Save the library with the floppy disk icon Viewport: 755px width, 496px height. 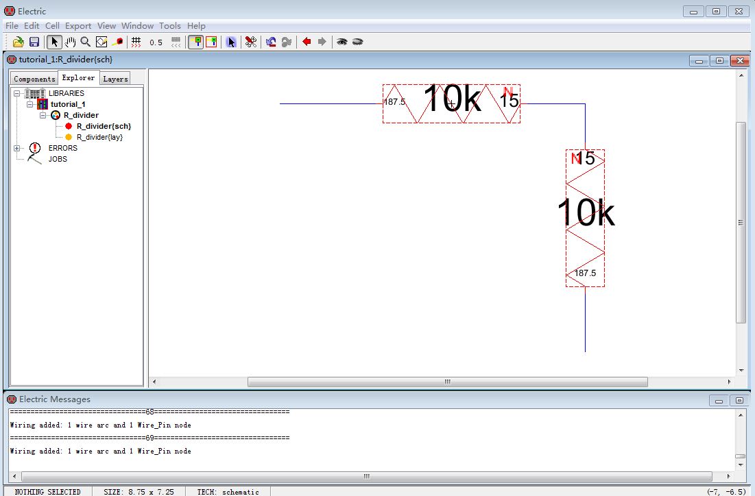click(x=34, y=42)
